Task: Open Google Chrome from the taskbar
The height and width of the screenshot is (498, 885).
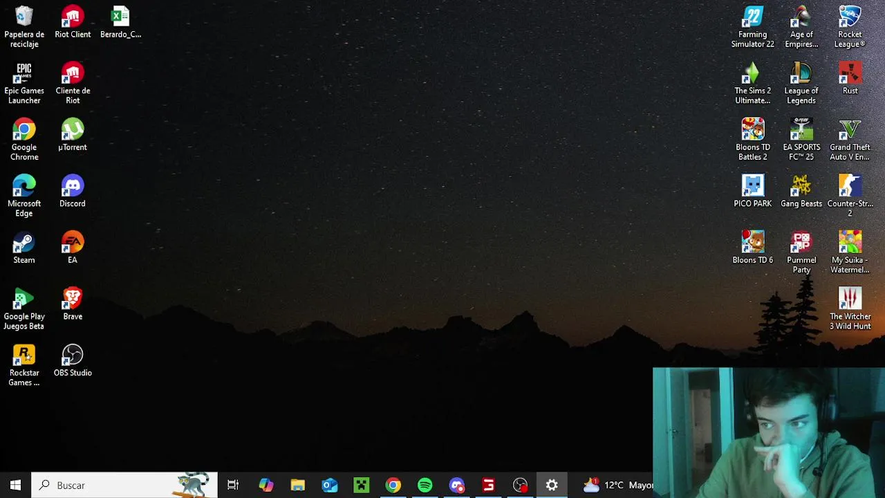Action: tap(393, 486)
